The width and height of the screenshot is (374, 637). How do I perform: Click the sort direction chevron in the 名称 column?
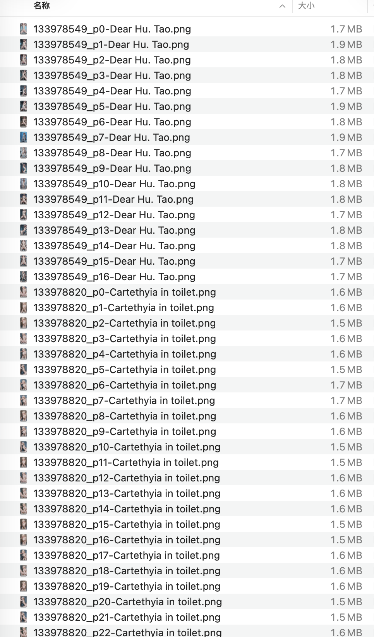click(282, 6)
